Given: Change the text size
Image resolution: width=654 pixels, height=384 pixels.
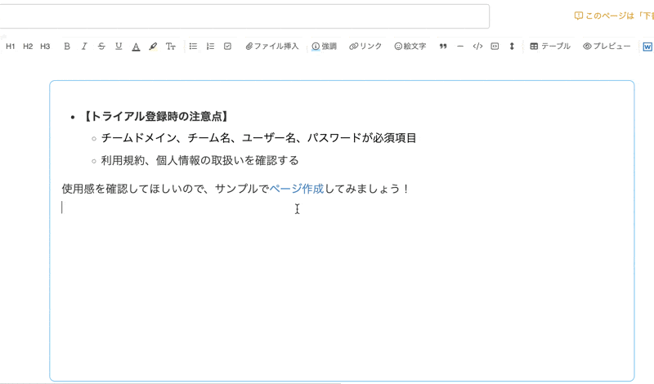Looking at the screenshot, I should [x=171, y=47].
